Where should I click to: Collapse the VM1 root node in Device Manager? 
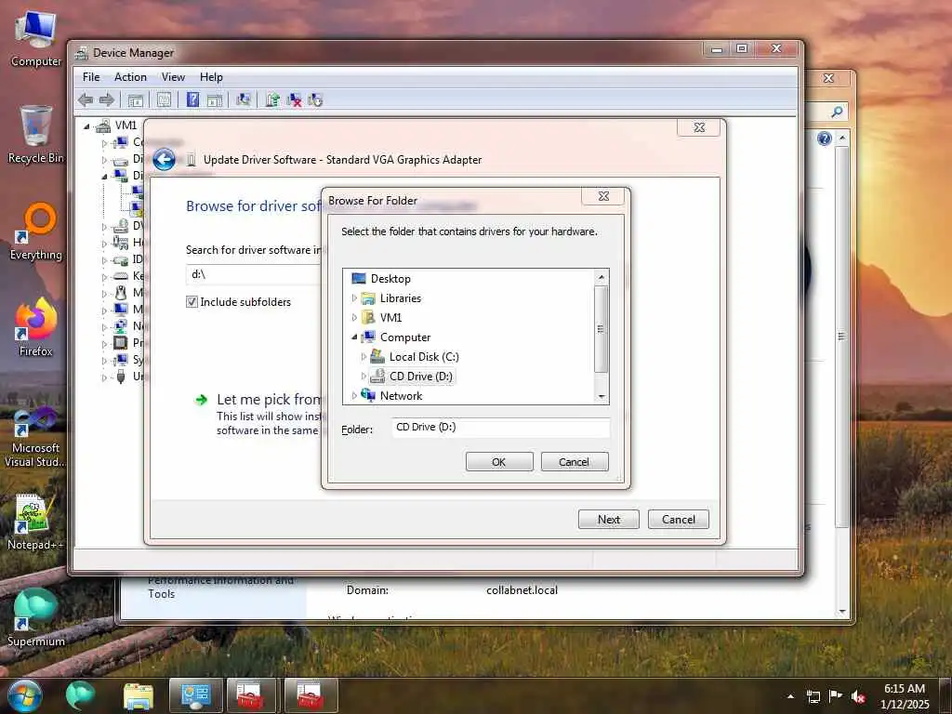(x=86, y=126)
